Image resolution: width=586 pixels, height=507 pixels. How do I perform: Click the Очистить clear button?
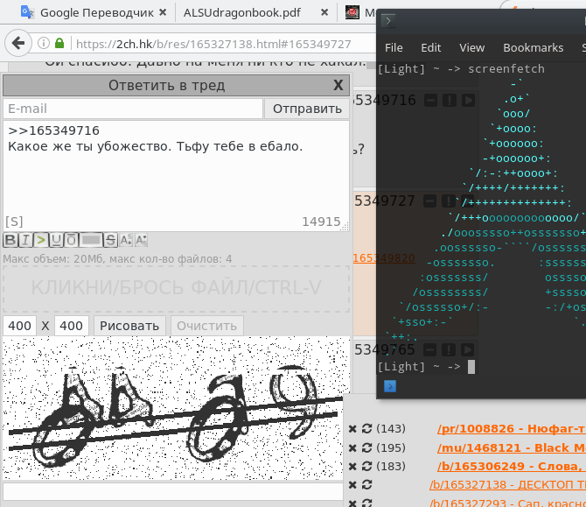[x=207, y=326]
